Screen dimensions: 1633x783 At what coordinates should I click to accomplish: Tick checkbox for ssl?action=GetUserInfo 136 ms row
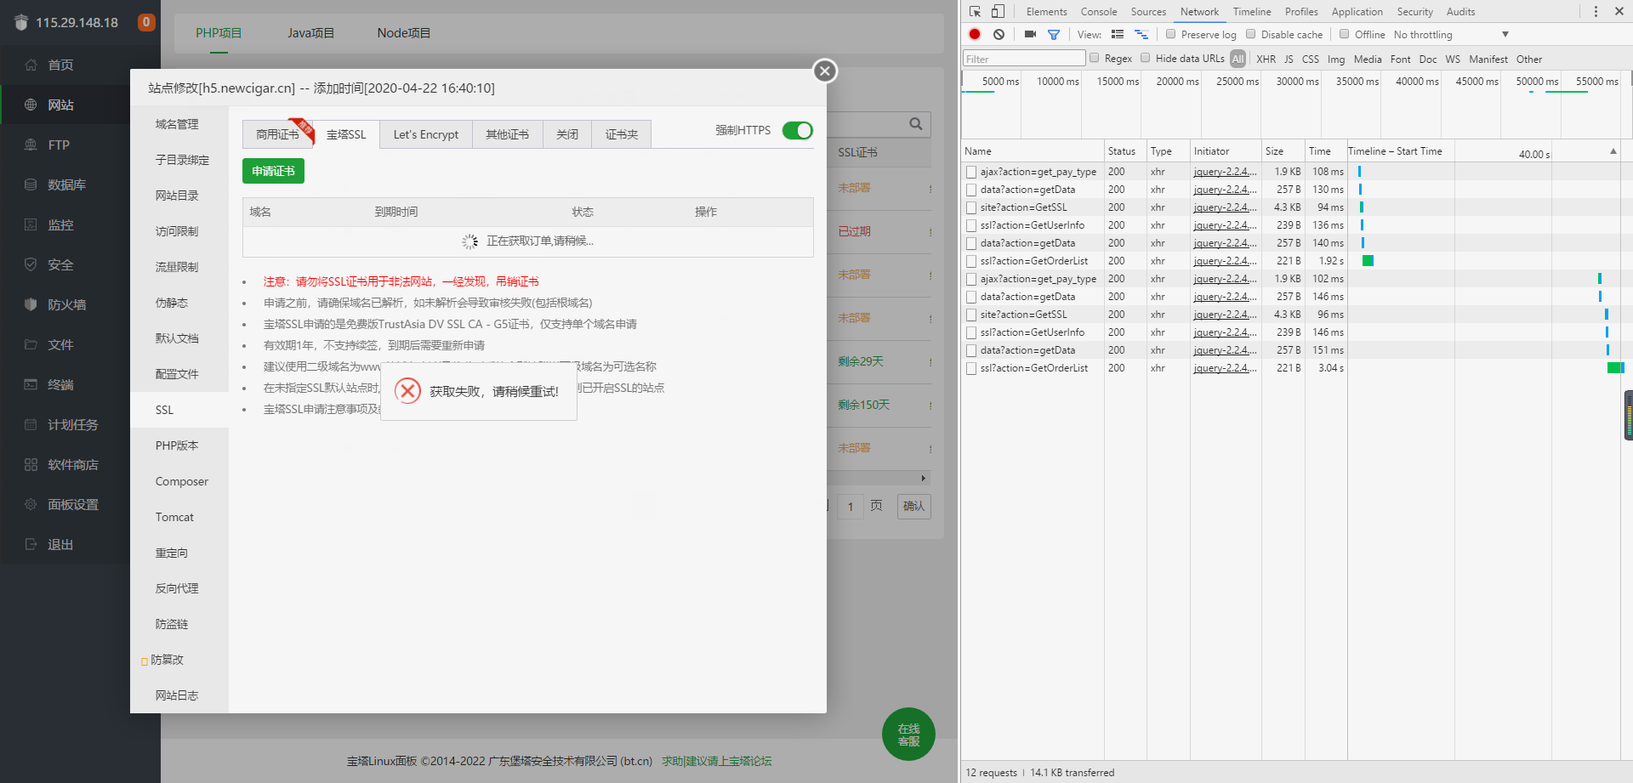pyautogui.click(x=971, y=225)
